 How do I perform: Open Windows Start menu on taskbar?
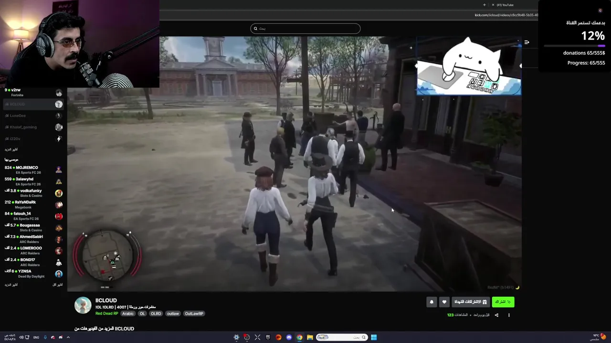(374, 337)
